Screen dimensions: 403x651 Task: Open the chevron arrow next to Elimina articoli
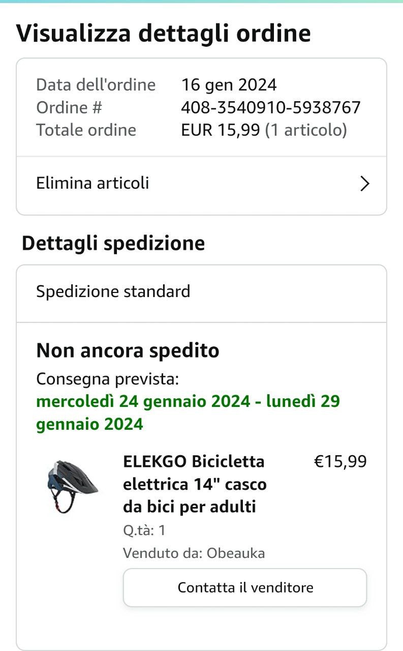coord(364,184)
